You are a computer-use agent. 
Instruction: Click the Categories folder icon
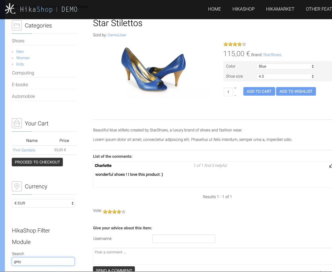point(17,25)
